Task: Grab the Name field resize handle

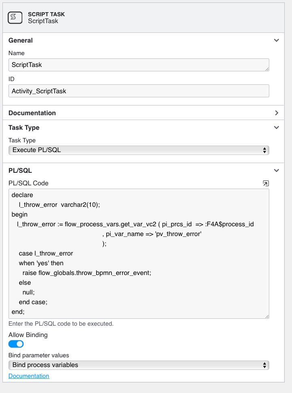Action: coord(267,69)
